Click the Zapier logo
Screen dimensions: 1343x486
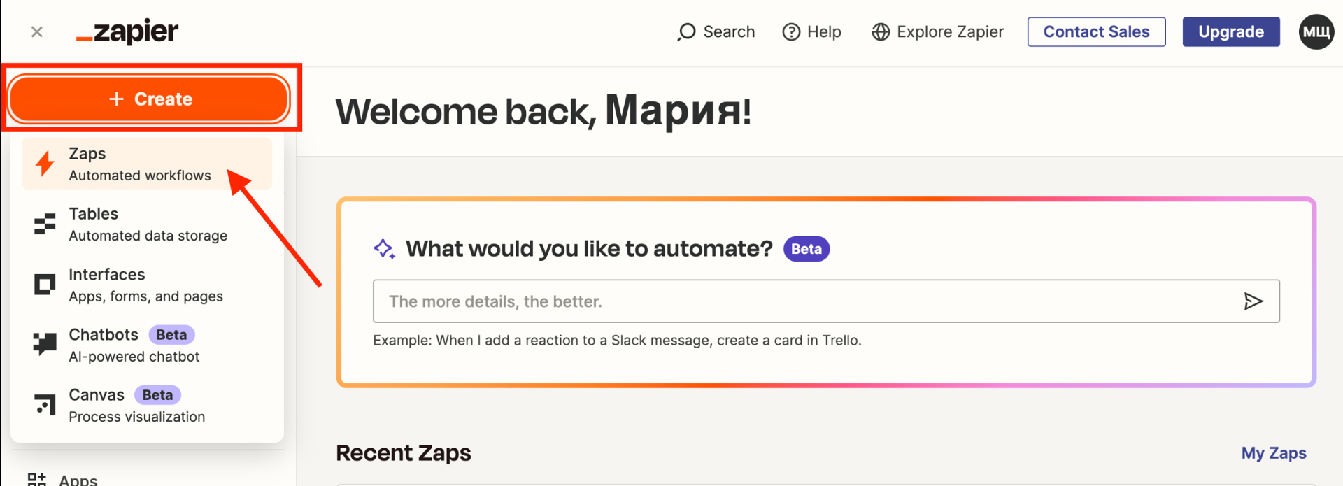pos(127,31)
